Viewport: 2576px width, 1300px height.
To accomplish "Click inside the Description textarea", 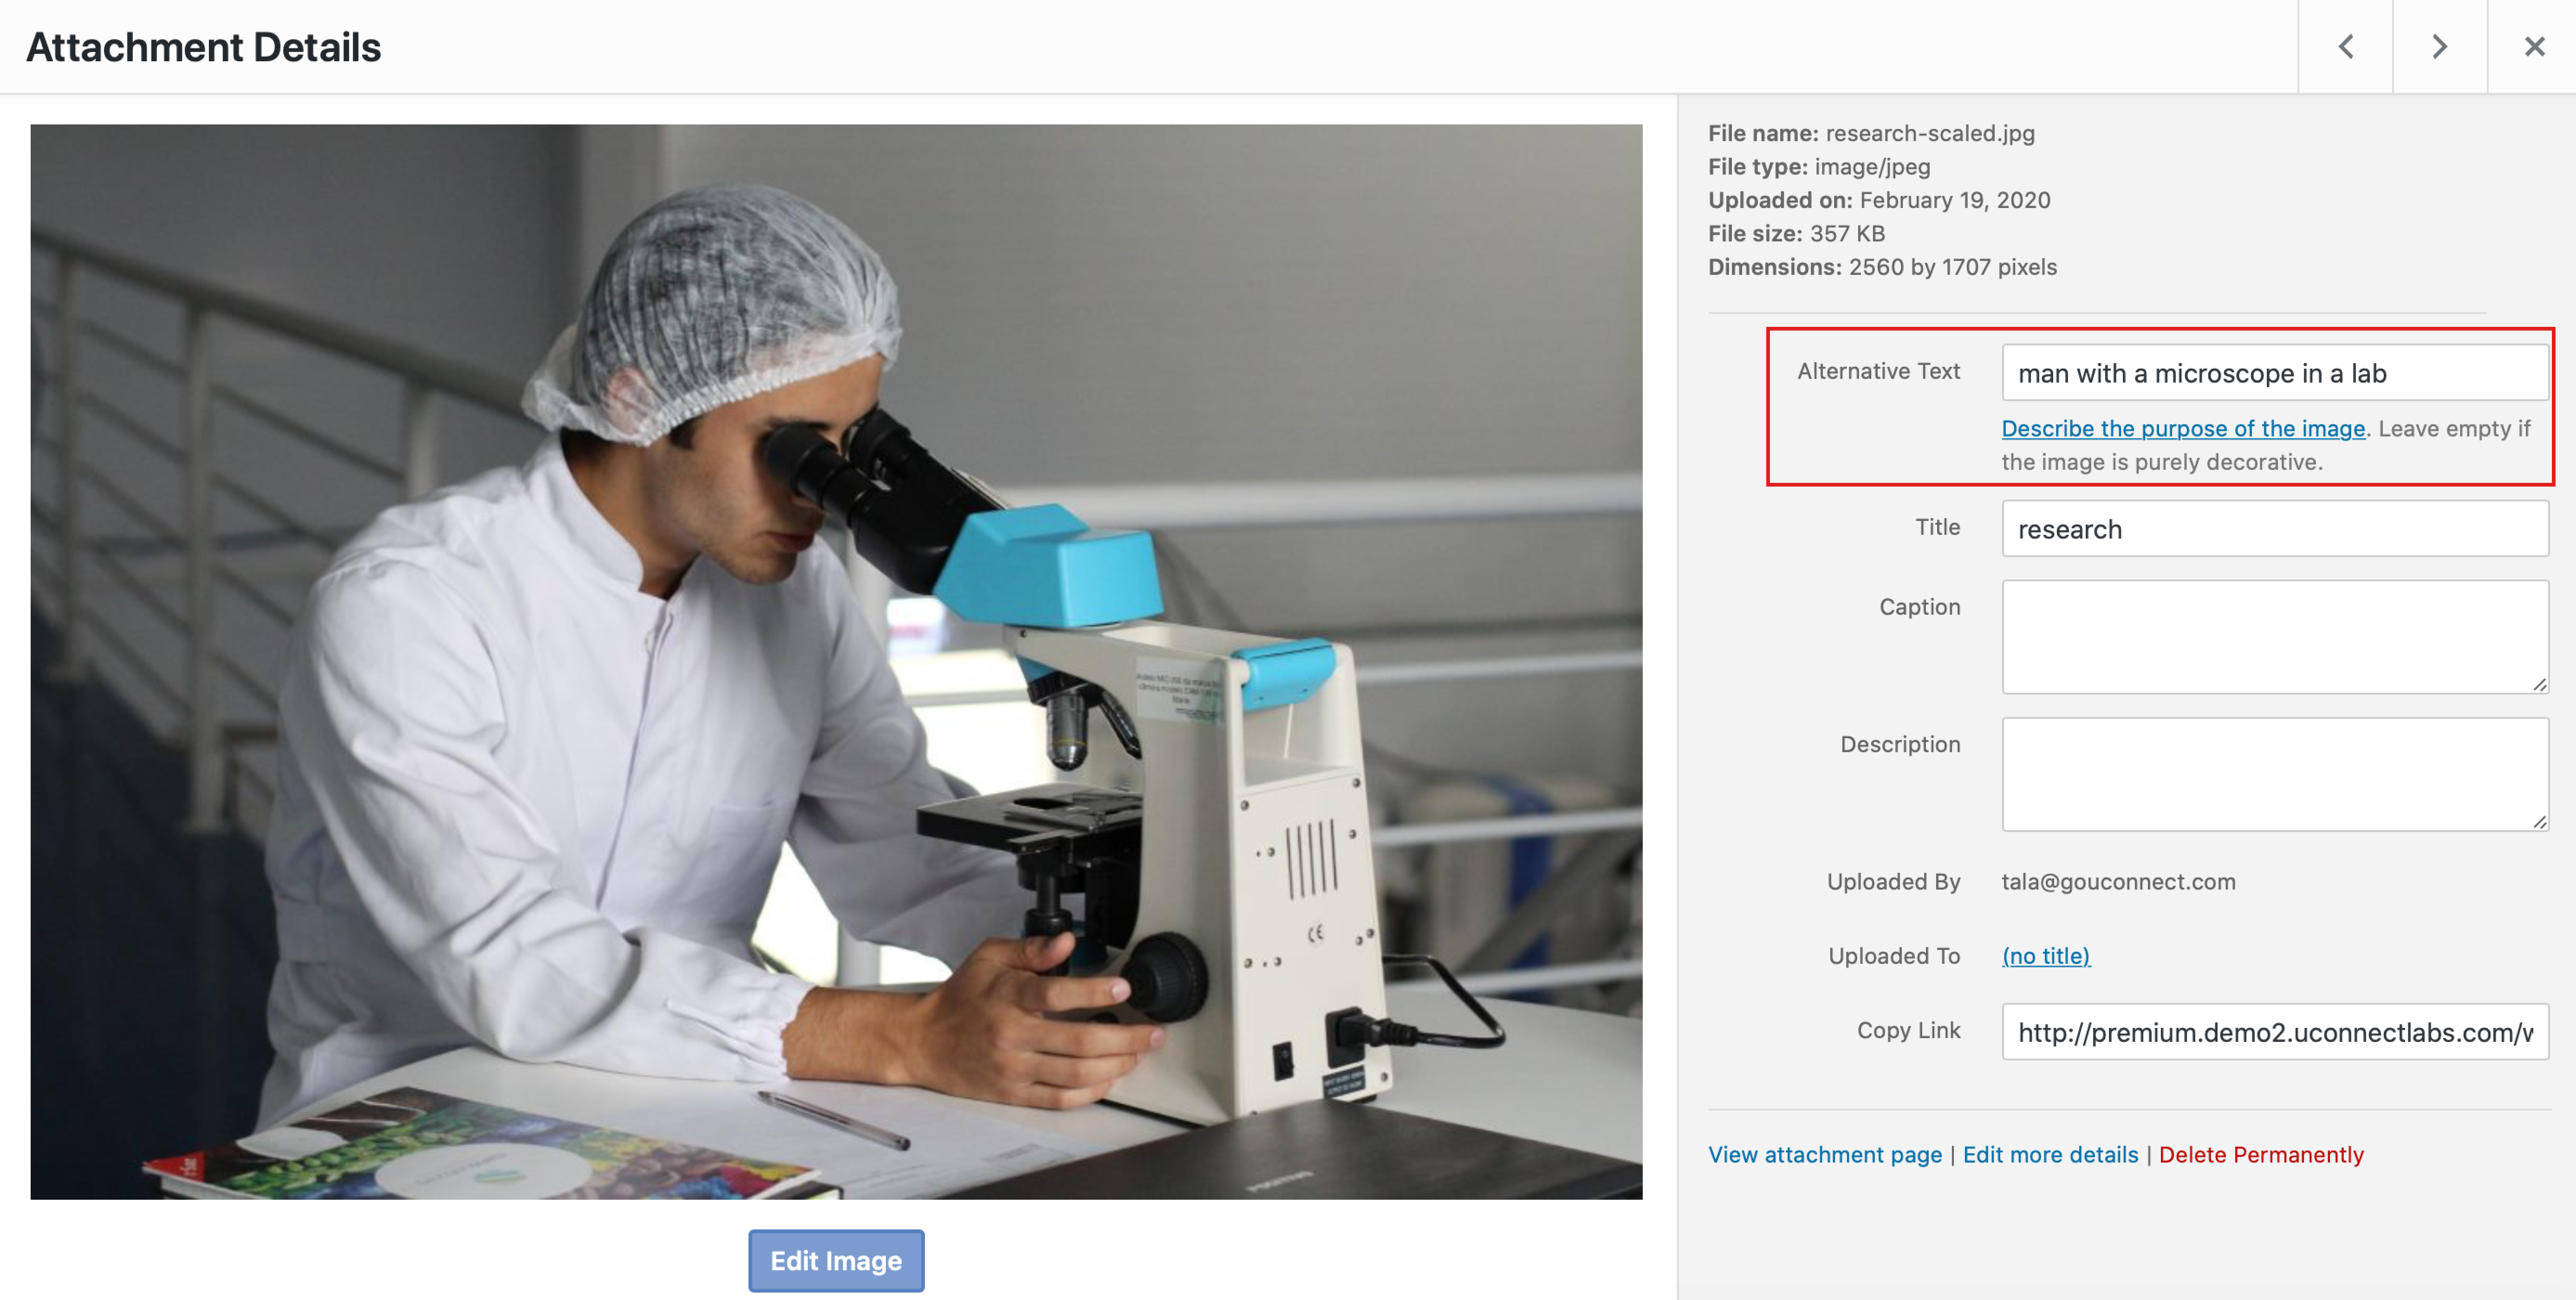I will coord(2274,774).
